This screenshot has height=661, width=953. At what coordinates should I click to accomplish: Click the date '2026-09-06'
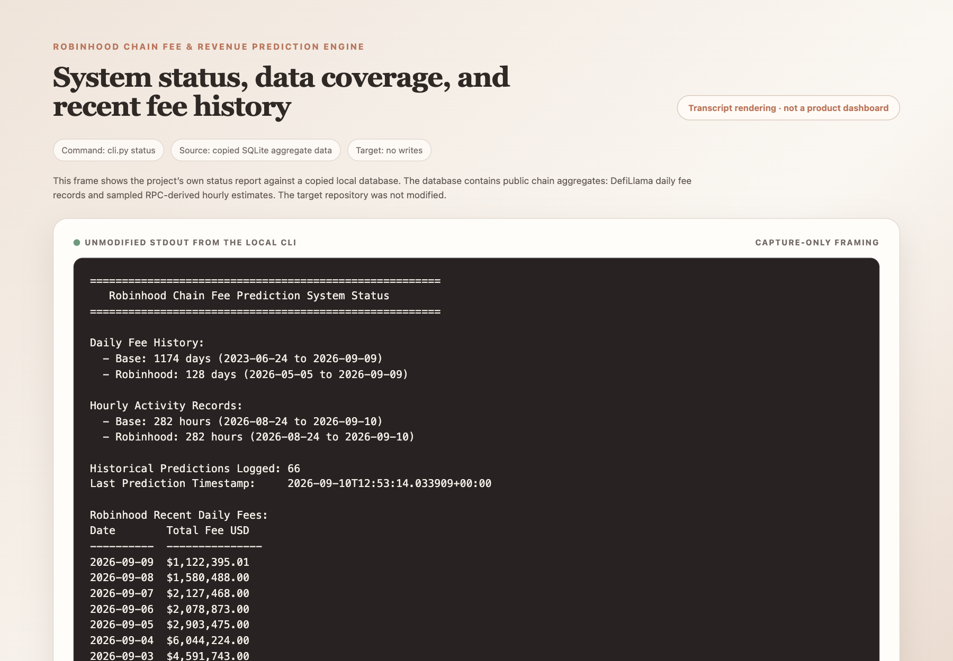coord(122,609)
